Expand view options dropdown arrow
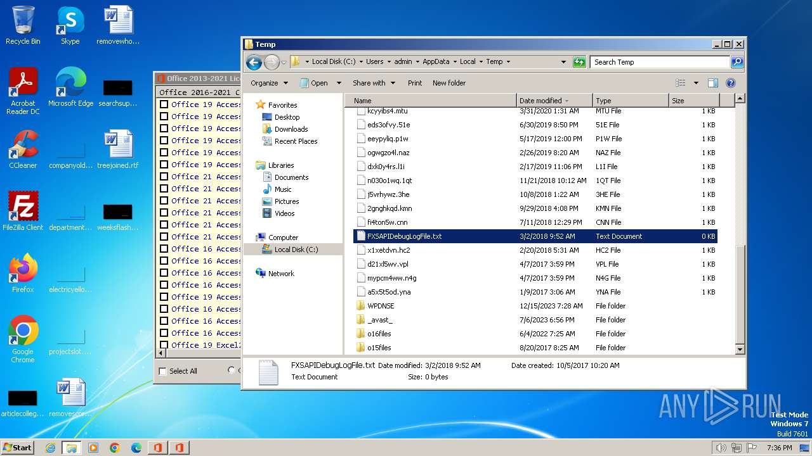The width and height of the screenshot is (812, 456). point(696,83)
